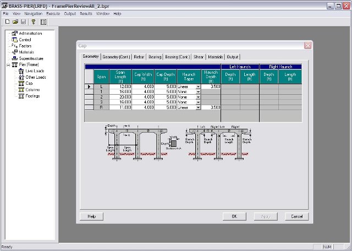The image size is (352, 251).
Task: Open the Output menu
Action: click(70, 14)
